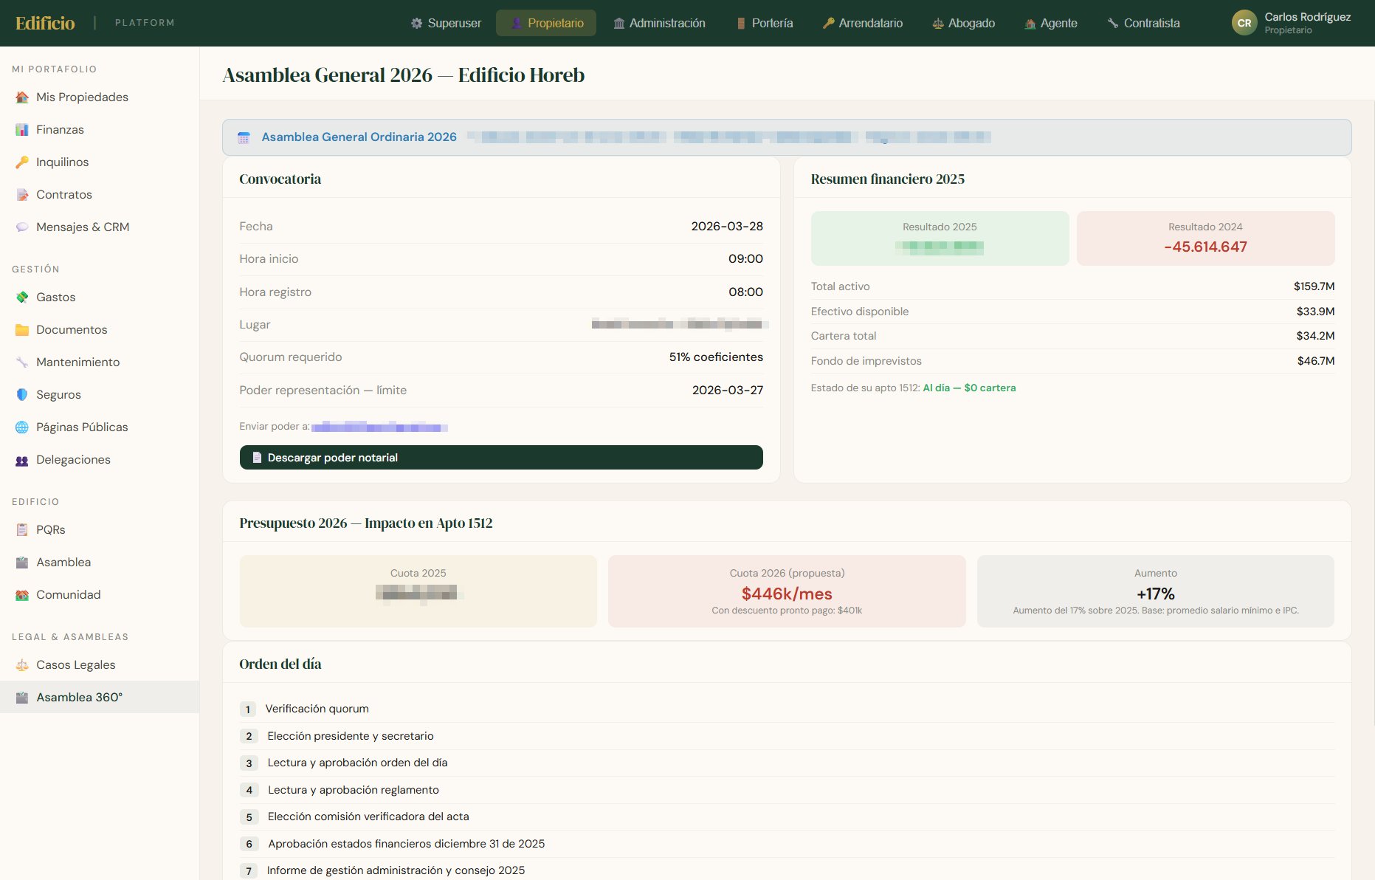
Task: Switch to the Administración role tab
Action: [659, 23]
